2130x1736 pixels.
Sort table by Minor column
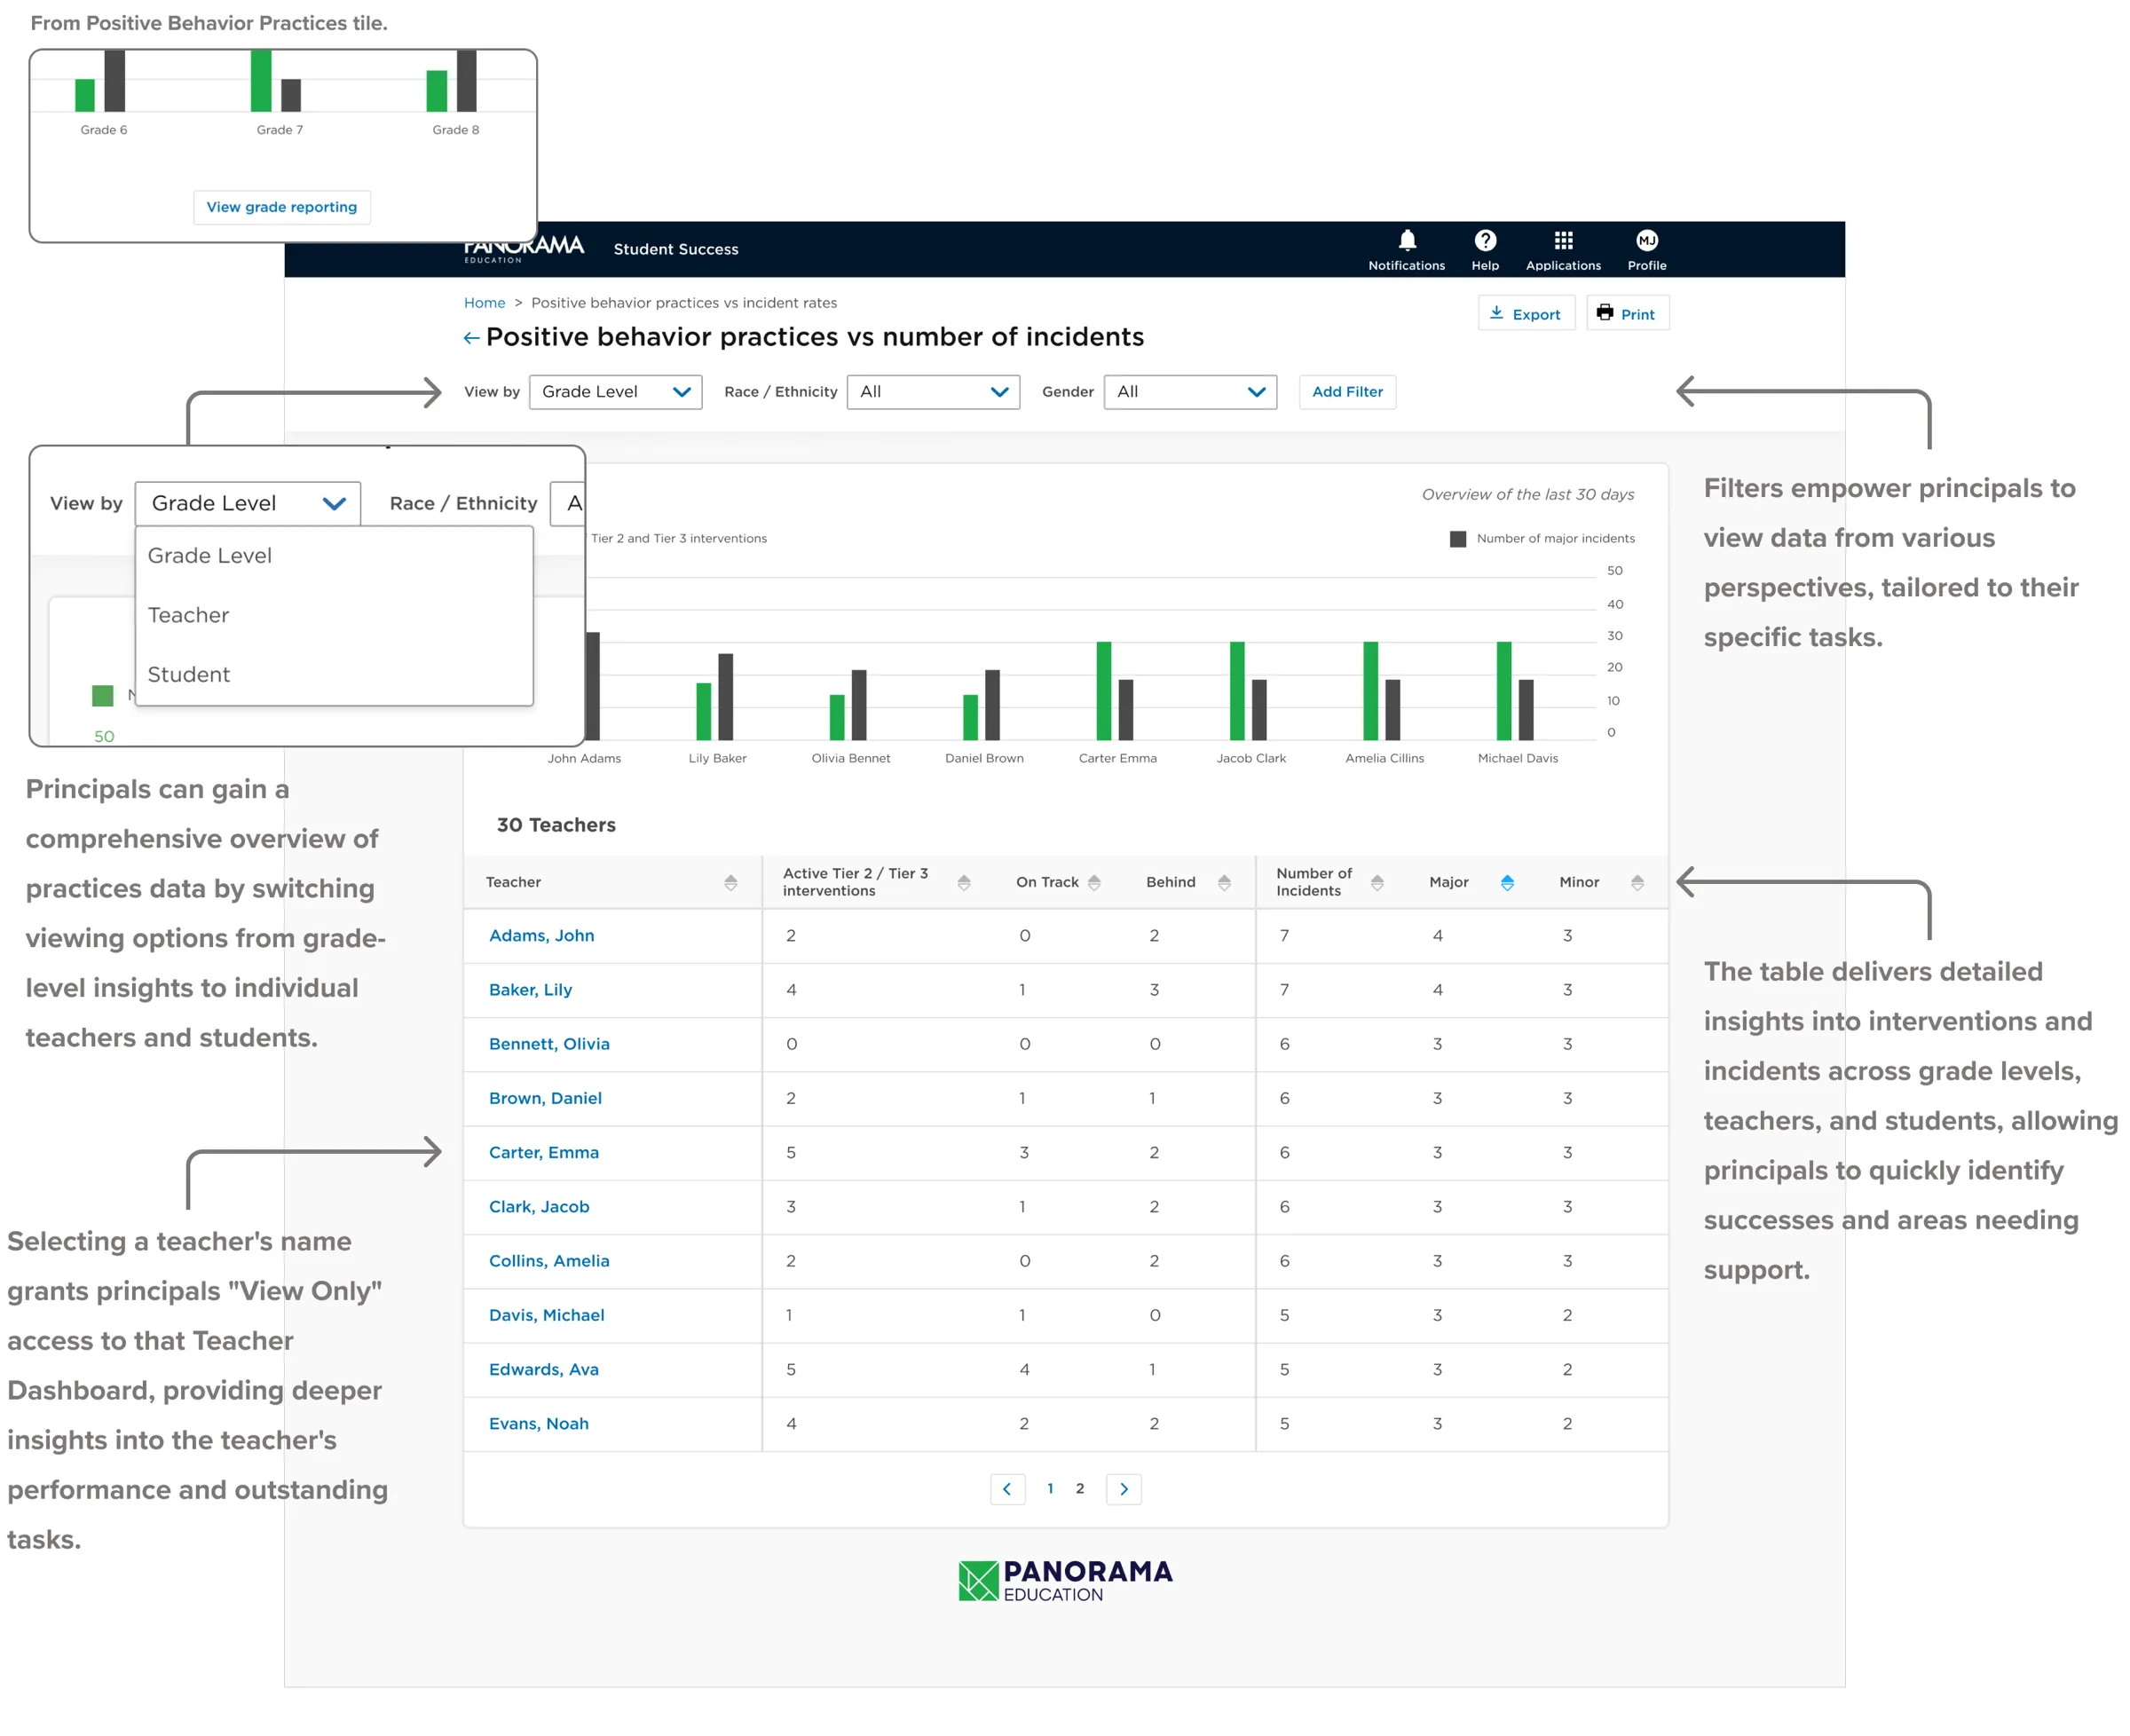pos(1636,882)
